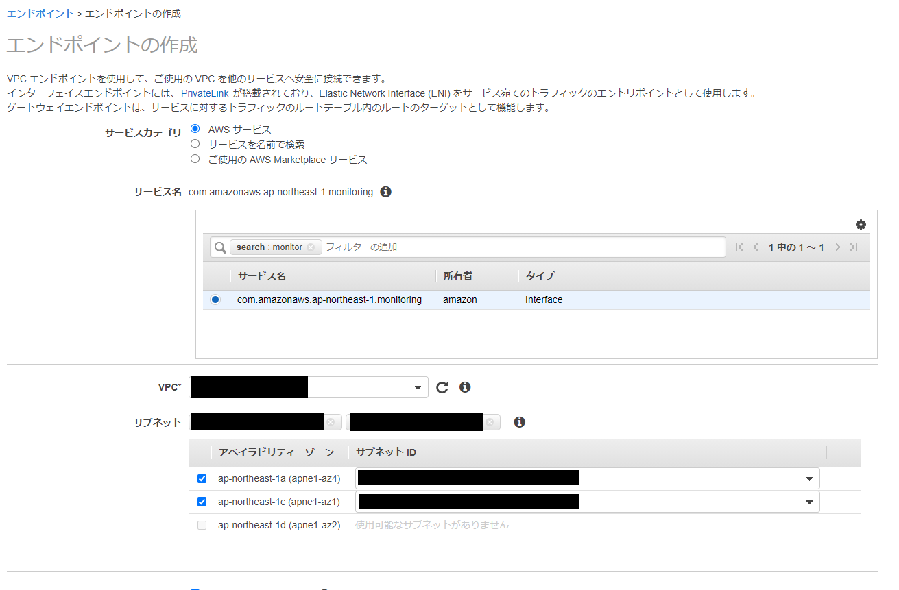The image size is (899, 590).
Task: Select the AWS Marketplace サービス radio option
Action: pyautogui.click(x=195, y=159)
